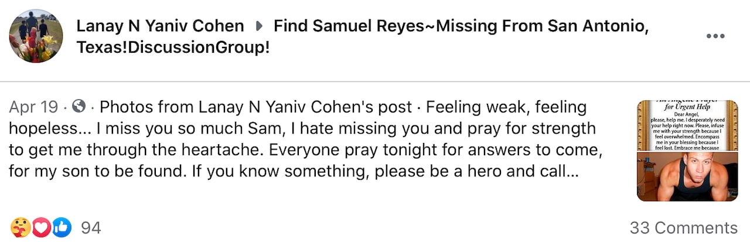View the 33 Comments
750x242 pixels.
point(683,227)
